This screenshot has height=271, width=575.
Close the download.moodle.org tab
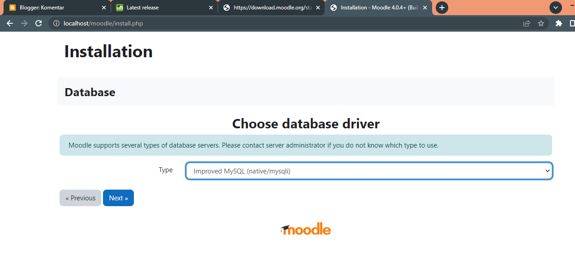[318, 8]
